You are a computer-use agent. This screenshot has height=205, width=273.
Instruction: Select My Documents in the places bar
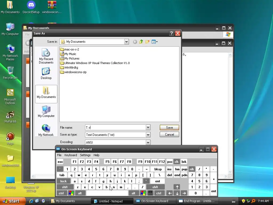(46, 94)
